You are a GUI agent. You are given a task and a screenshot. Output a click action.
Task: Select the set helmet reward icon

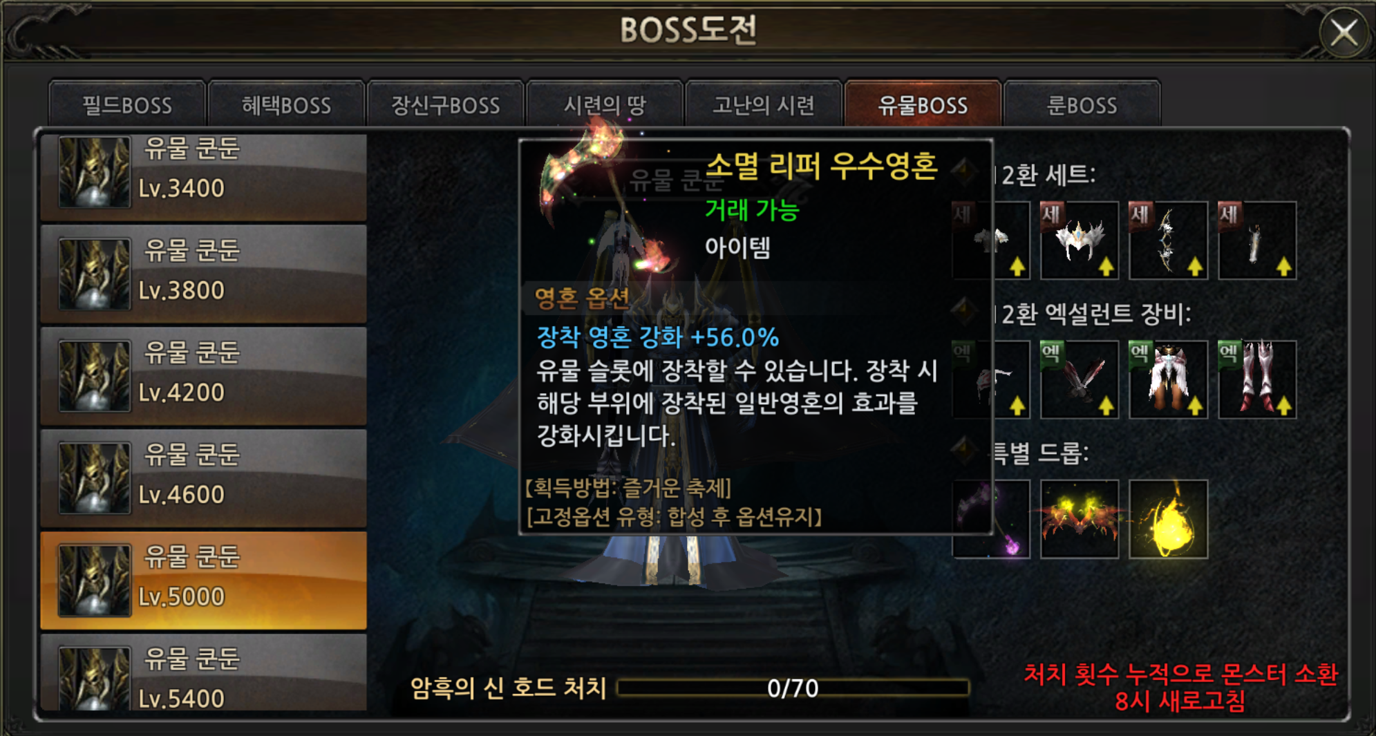click(1079, 240)
